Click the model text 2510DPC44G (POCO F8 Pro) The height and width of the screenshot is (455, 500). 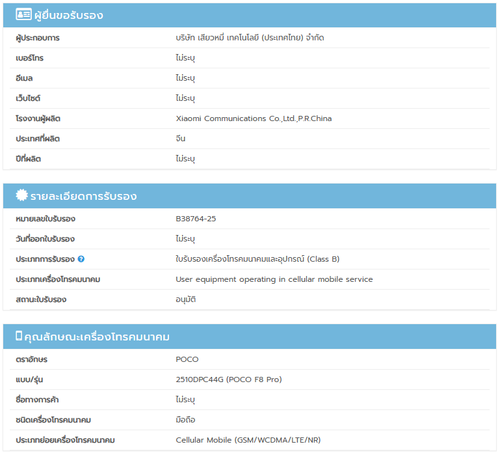[x=228, y=379]
